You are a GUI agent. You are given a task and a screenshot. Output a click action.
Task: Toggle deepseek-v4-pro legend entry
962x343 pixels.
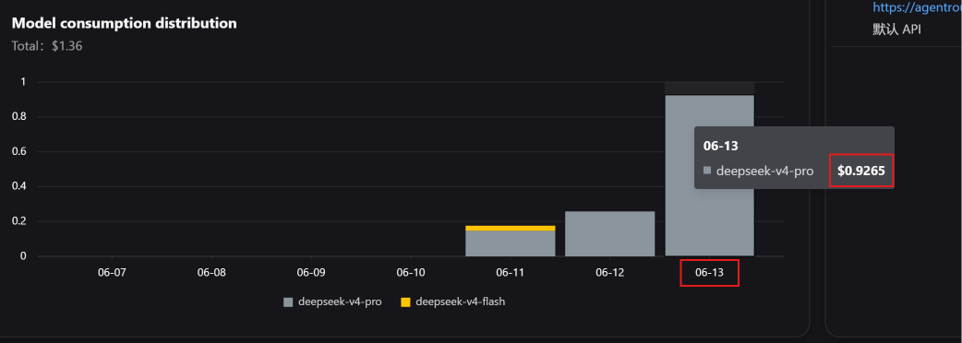332,302
